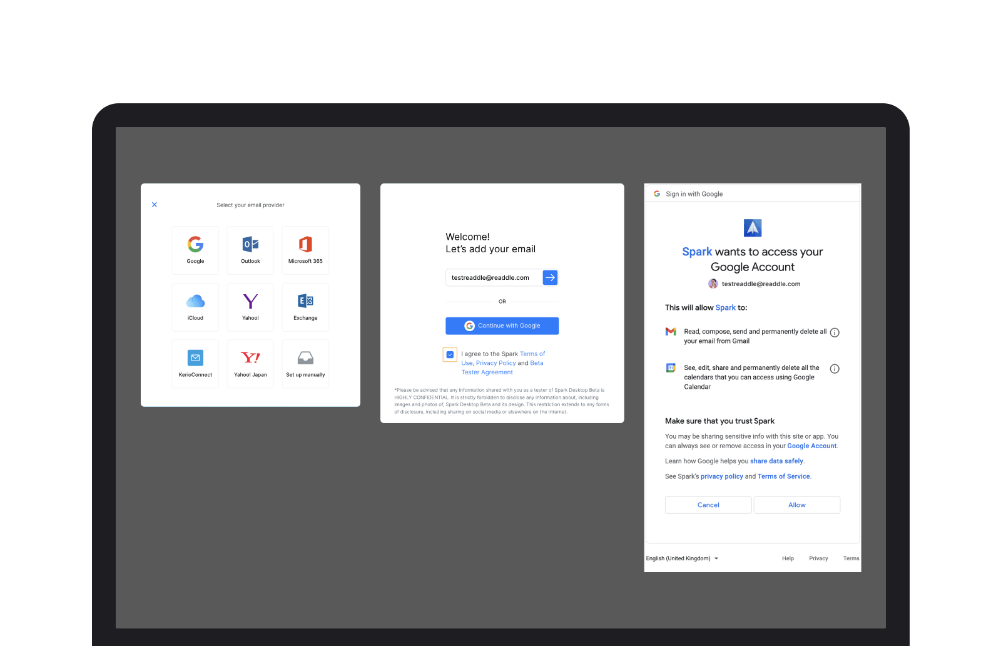Image resolution: width=1001 pixels, height=646 pixels.
Task: Choose the Yahoo! Japan provider
Action: pos(250,364)
